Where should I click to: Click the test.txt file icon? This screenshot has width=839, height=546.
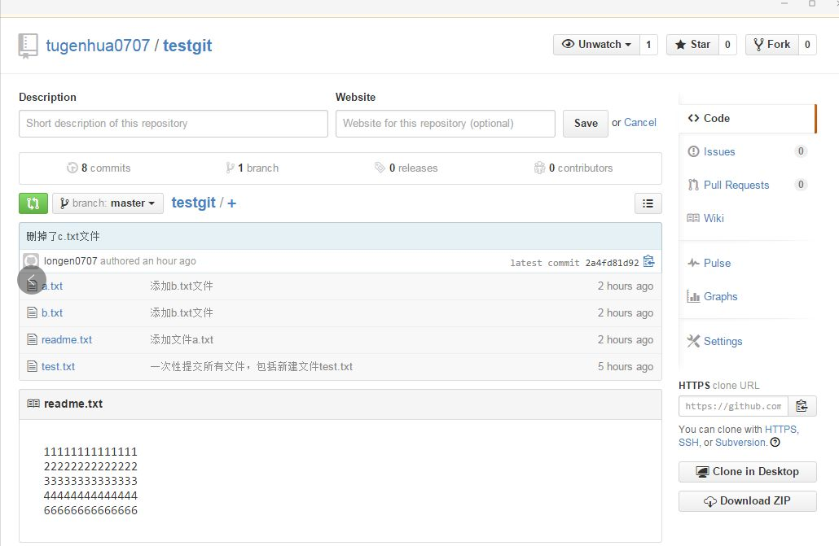click(x=32, y=366)
